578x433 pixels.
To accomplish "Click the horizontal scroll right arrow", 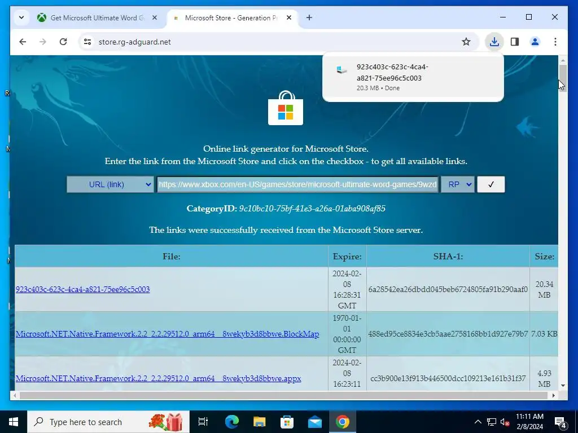I will click(553, 395).
